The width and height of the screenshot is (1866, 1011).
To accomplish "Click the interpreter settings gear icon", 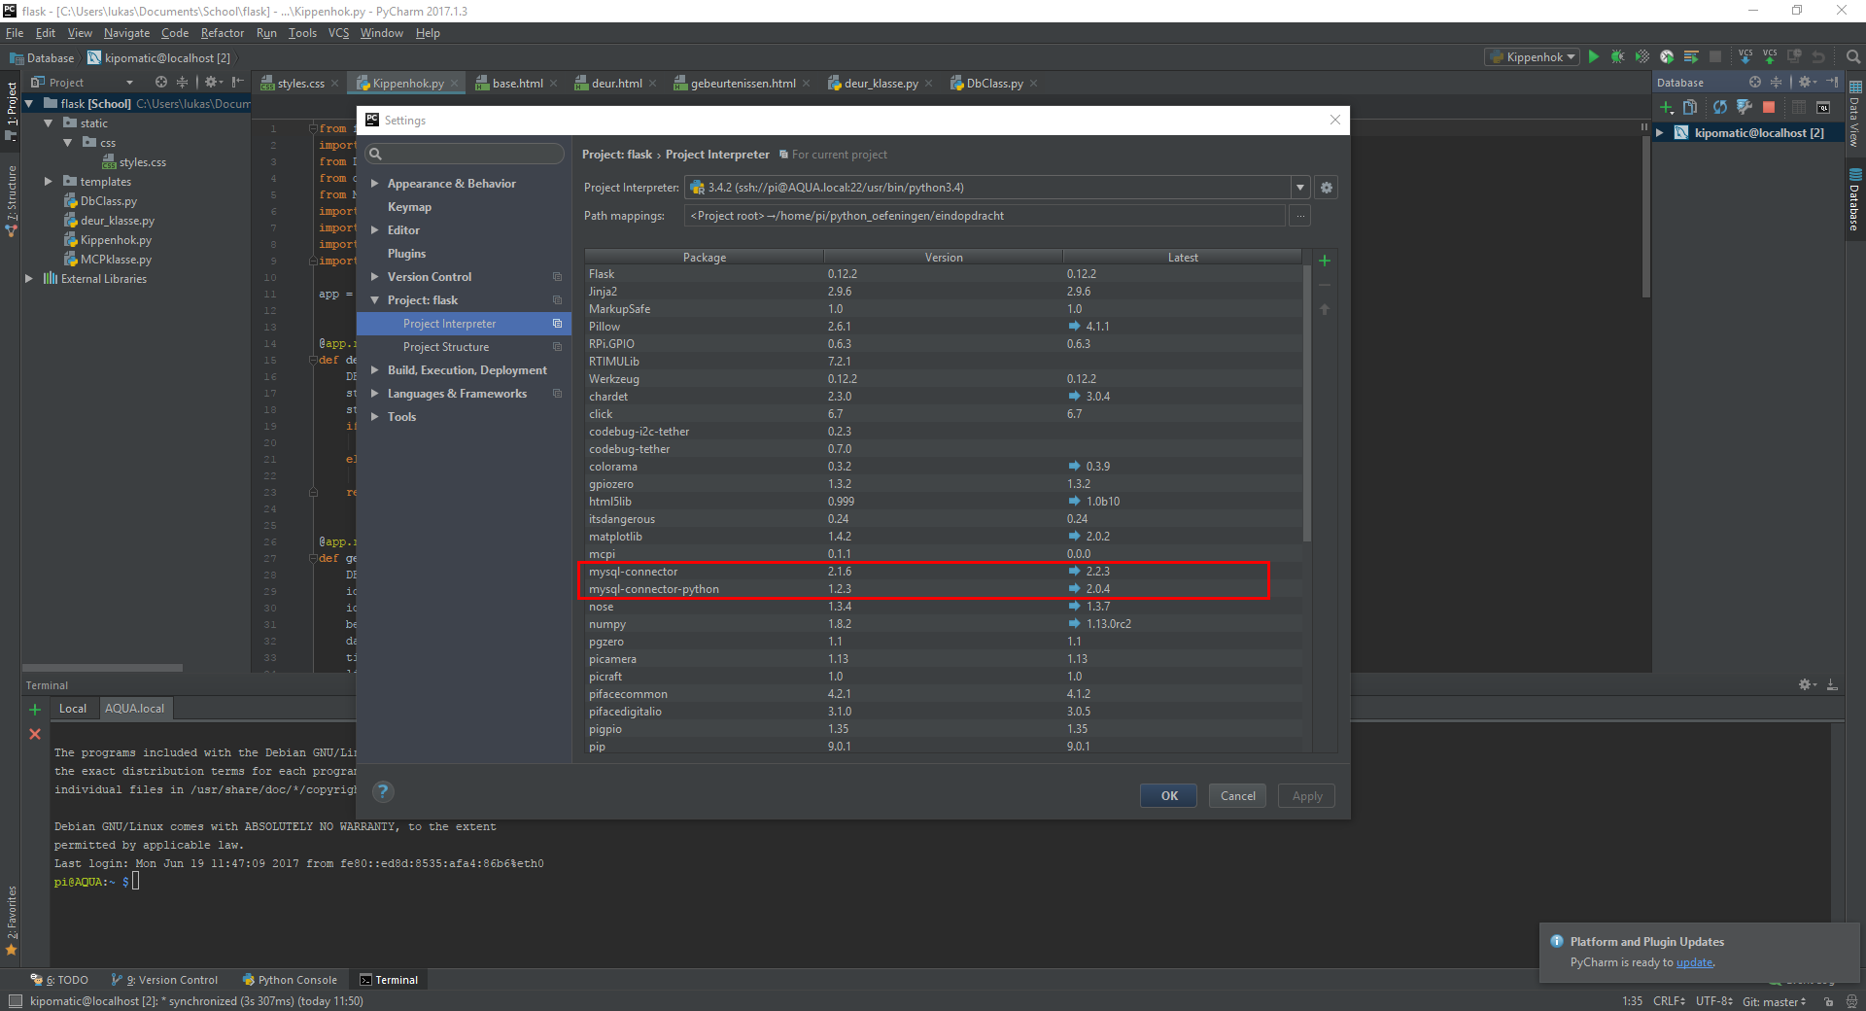I will [1327, 188].
